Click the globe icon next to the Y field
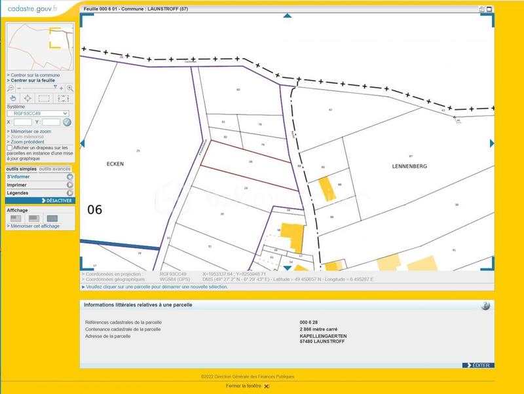This screenshot has height=394, width=524. (x=67, y=122)
